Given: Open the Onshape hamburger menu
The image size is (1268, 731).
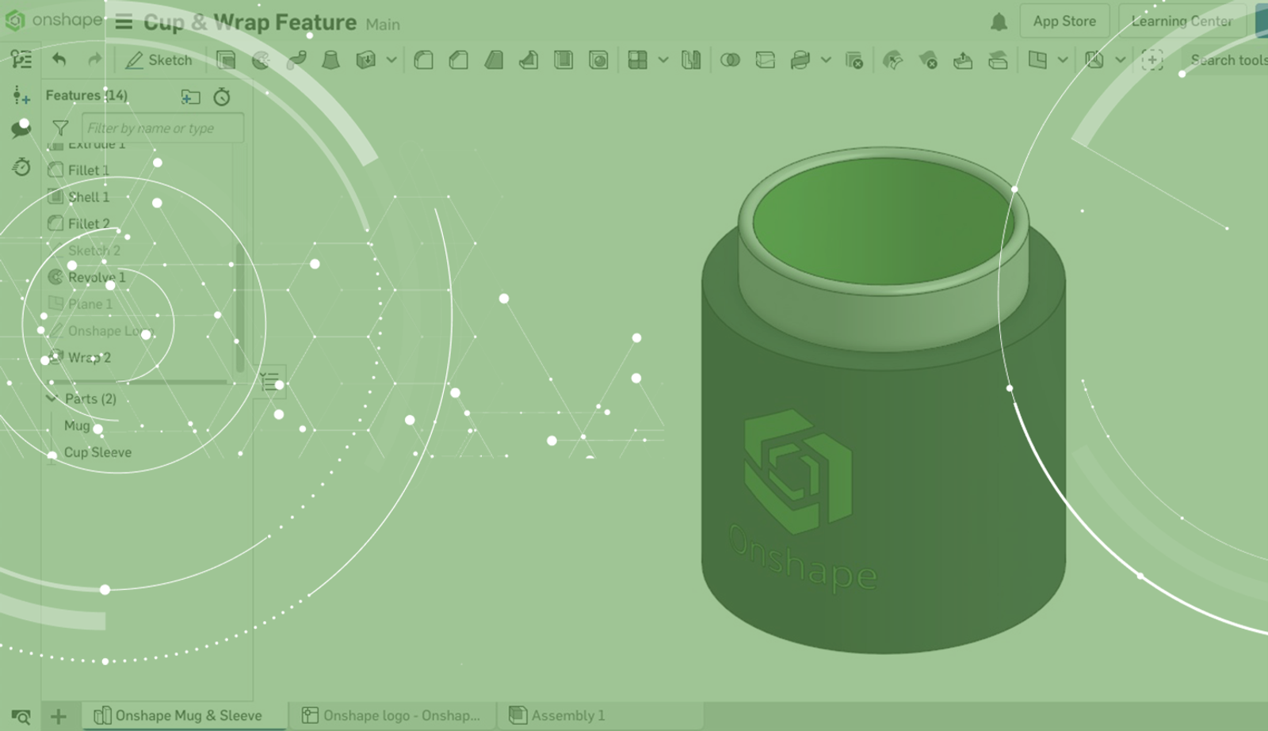Looking at the screenshot, I should 124,22.
